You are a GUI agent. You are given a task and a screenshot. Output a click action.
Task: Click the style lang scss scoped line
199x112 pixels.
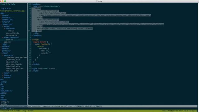point(43,69)
